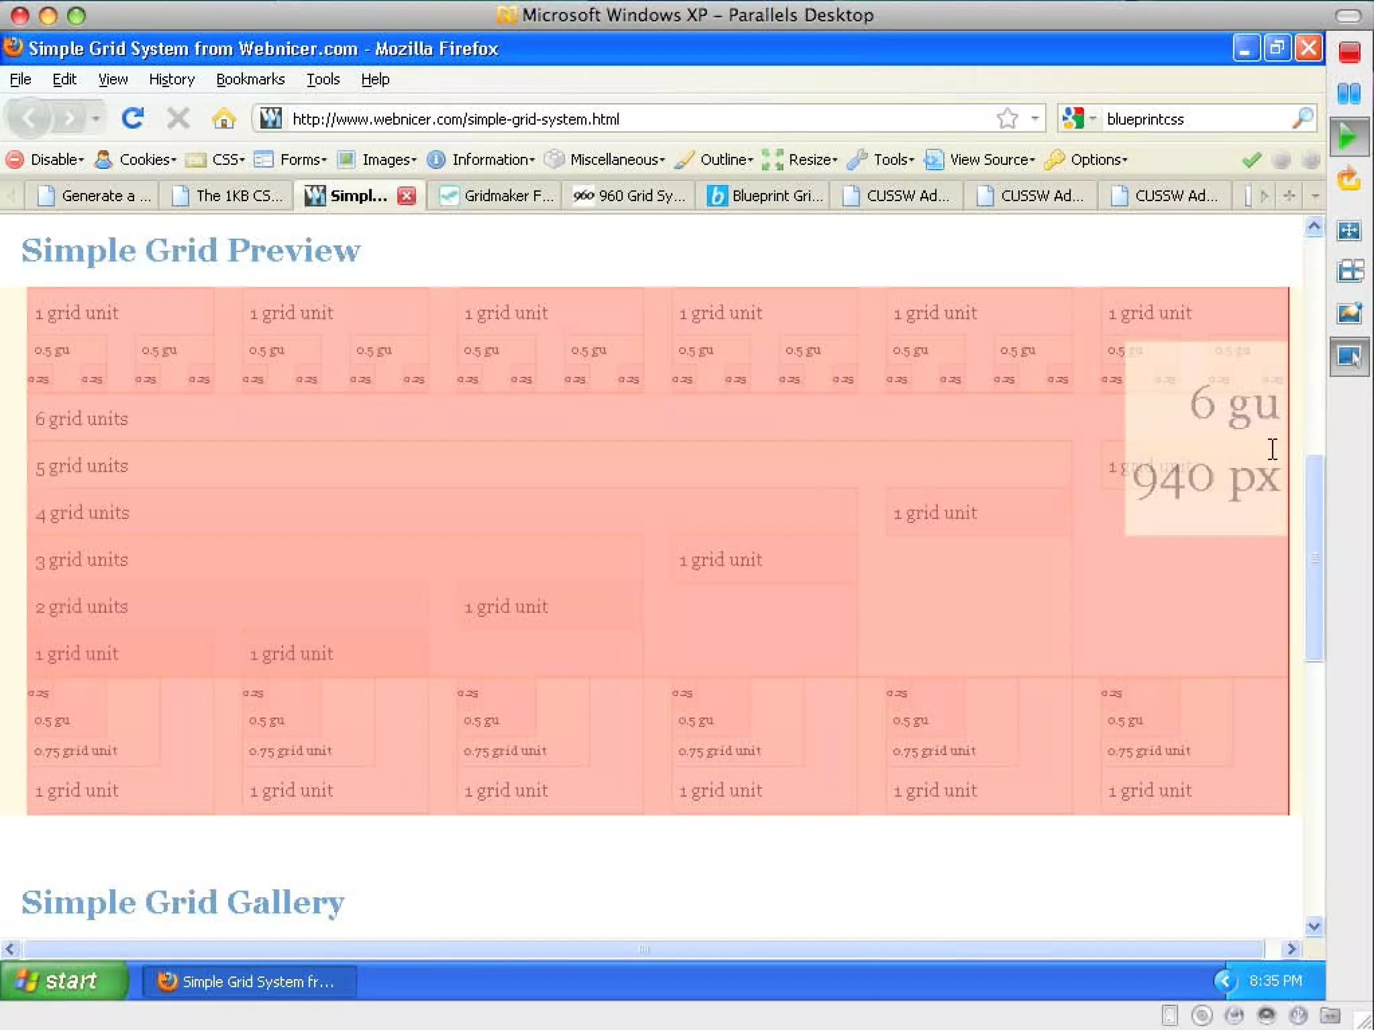Click the search magnifier icon

[1302, 119]
